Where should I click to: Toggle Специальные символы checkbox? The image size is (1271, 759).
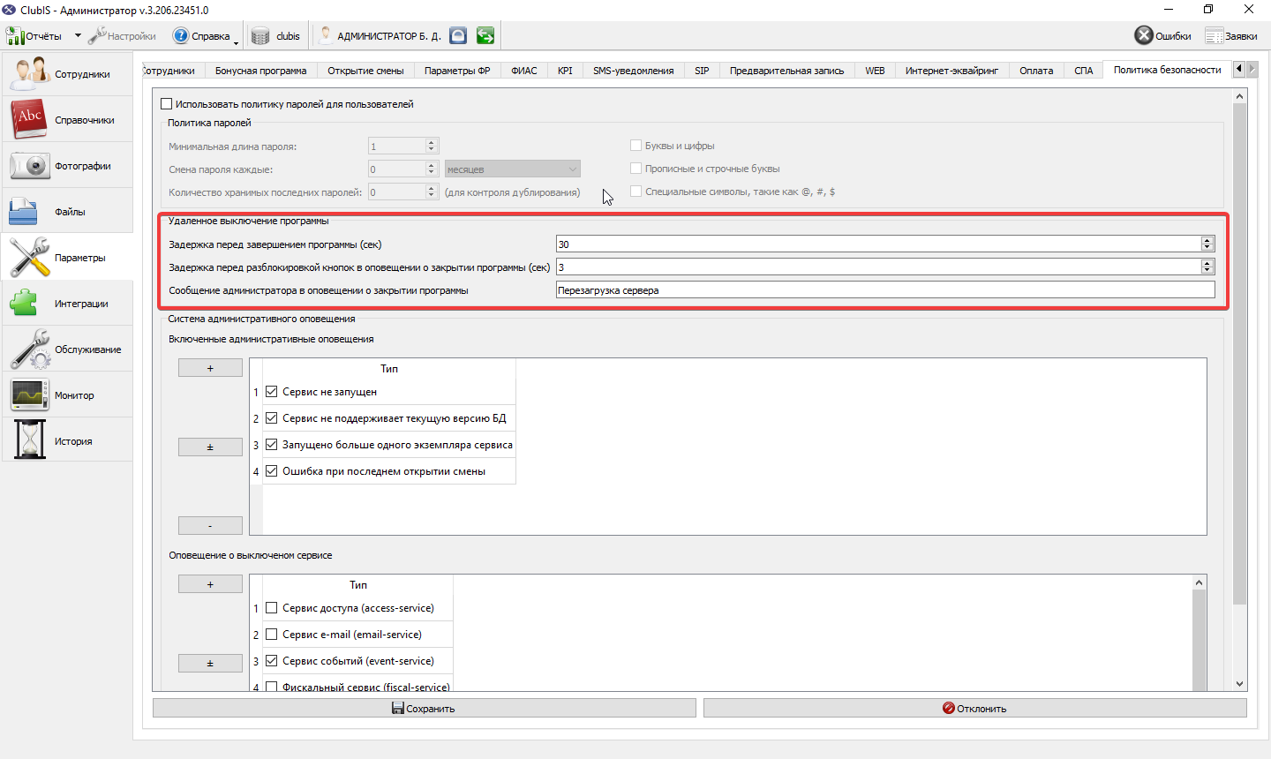click(x=635, y=192)
